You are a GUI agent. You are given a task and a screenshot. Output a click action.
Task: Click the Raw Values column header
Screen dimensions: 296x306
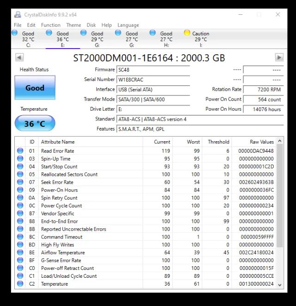254,142
